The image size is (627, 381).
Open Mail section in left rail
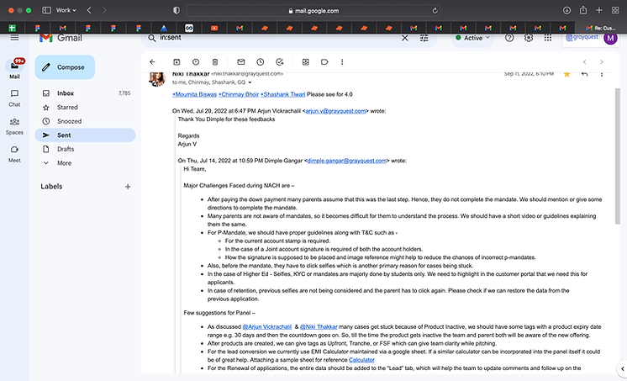click(x=14, y=69)
